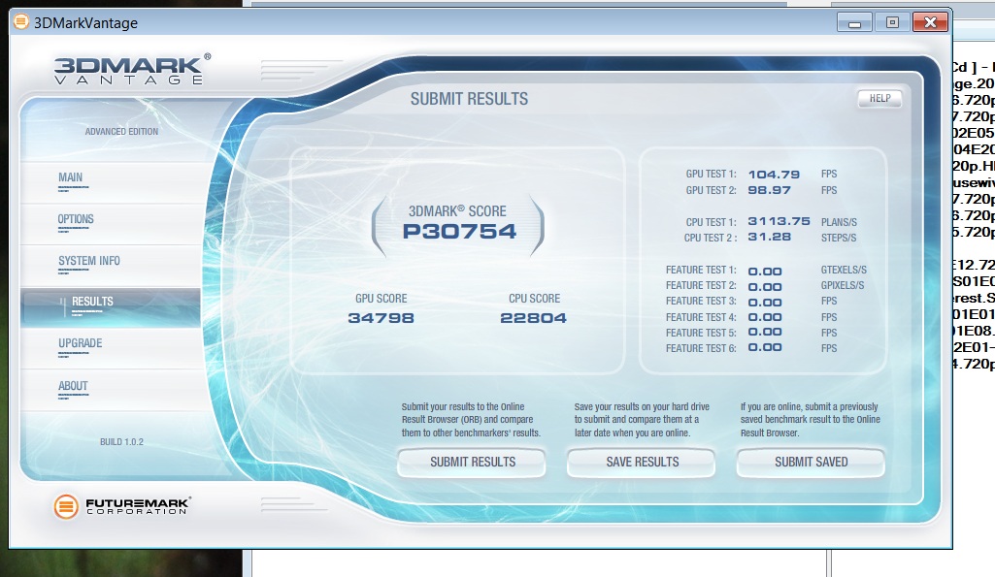Select the Results section

pyautogui.click(x=111, y=307)
